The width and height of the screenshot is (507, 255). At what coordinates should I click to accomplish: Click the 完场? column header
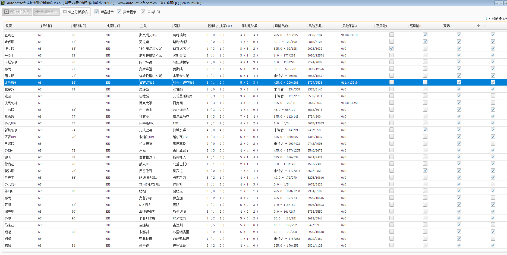click(447, 26)
